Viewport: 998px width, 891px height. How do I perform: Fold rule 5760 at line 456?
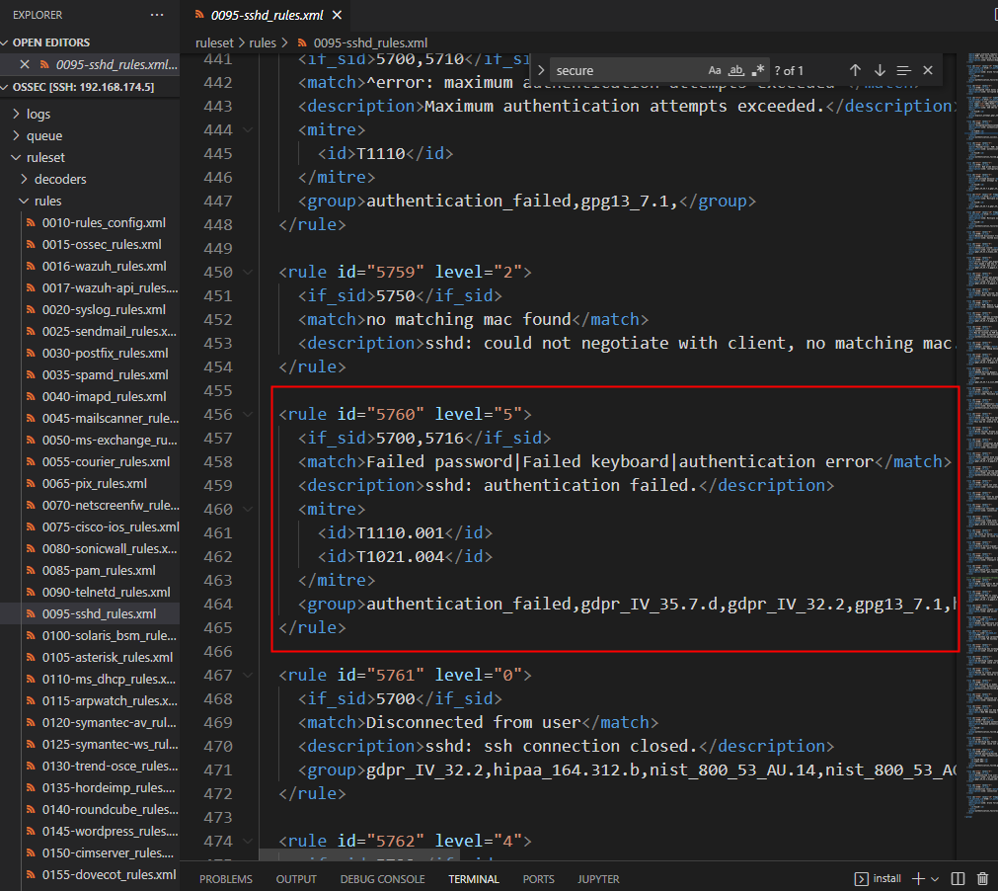[x=248, y=414]
